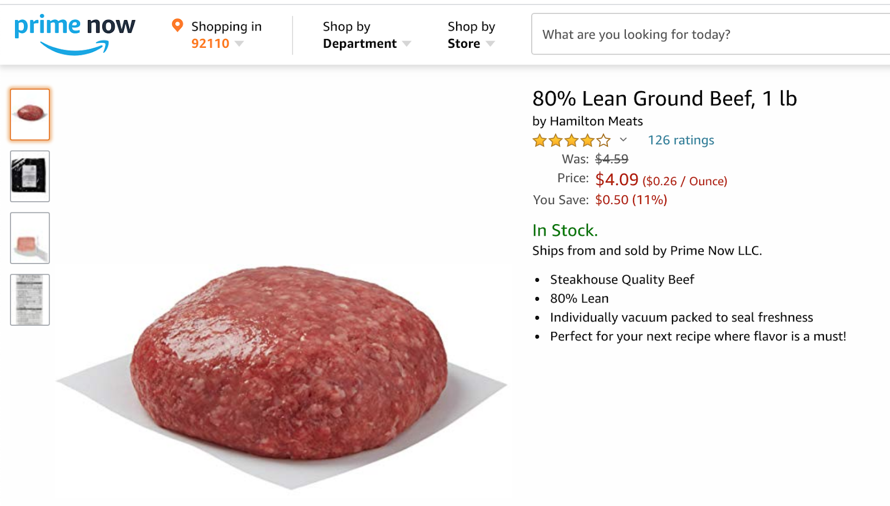The width and height of the screenshot is (890, 506).
Task: Select the third thumbnail showing beef on tray
Action: (30, 238)
